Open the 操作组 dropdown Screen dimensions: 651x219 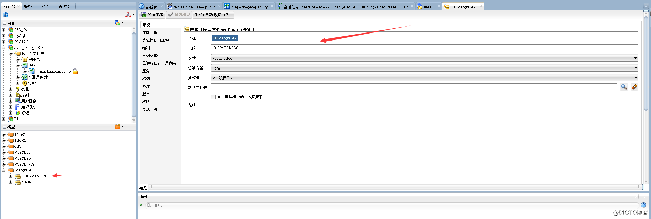[x=635, y=78]
